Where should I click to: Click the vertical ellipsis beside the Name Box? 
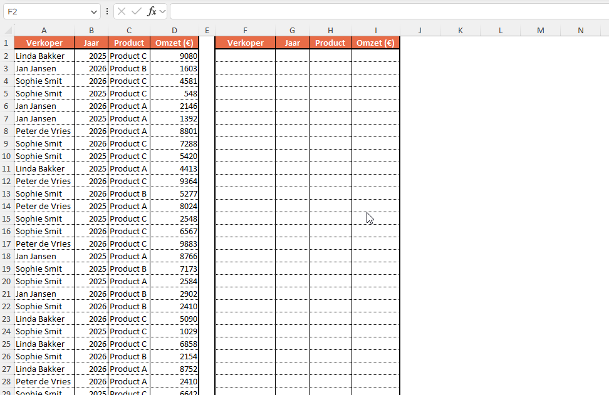[x=107, y=11]
